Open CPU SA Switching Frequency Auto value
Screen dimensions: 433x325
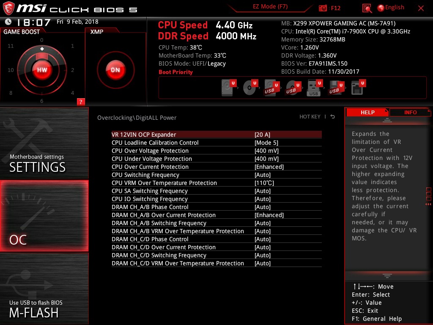click(x=263, y=191)
